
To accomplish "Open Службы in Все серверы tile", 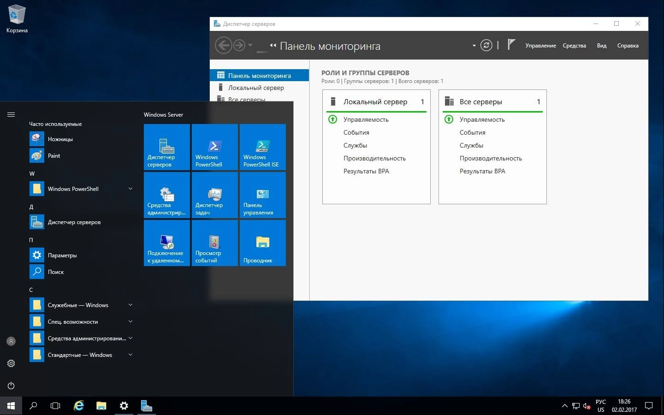I will point(471,145).
